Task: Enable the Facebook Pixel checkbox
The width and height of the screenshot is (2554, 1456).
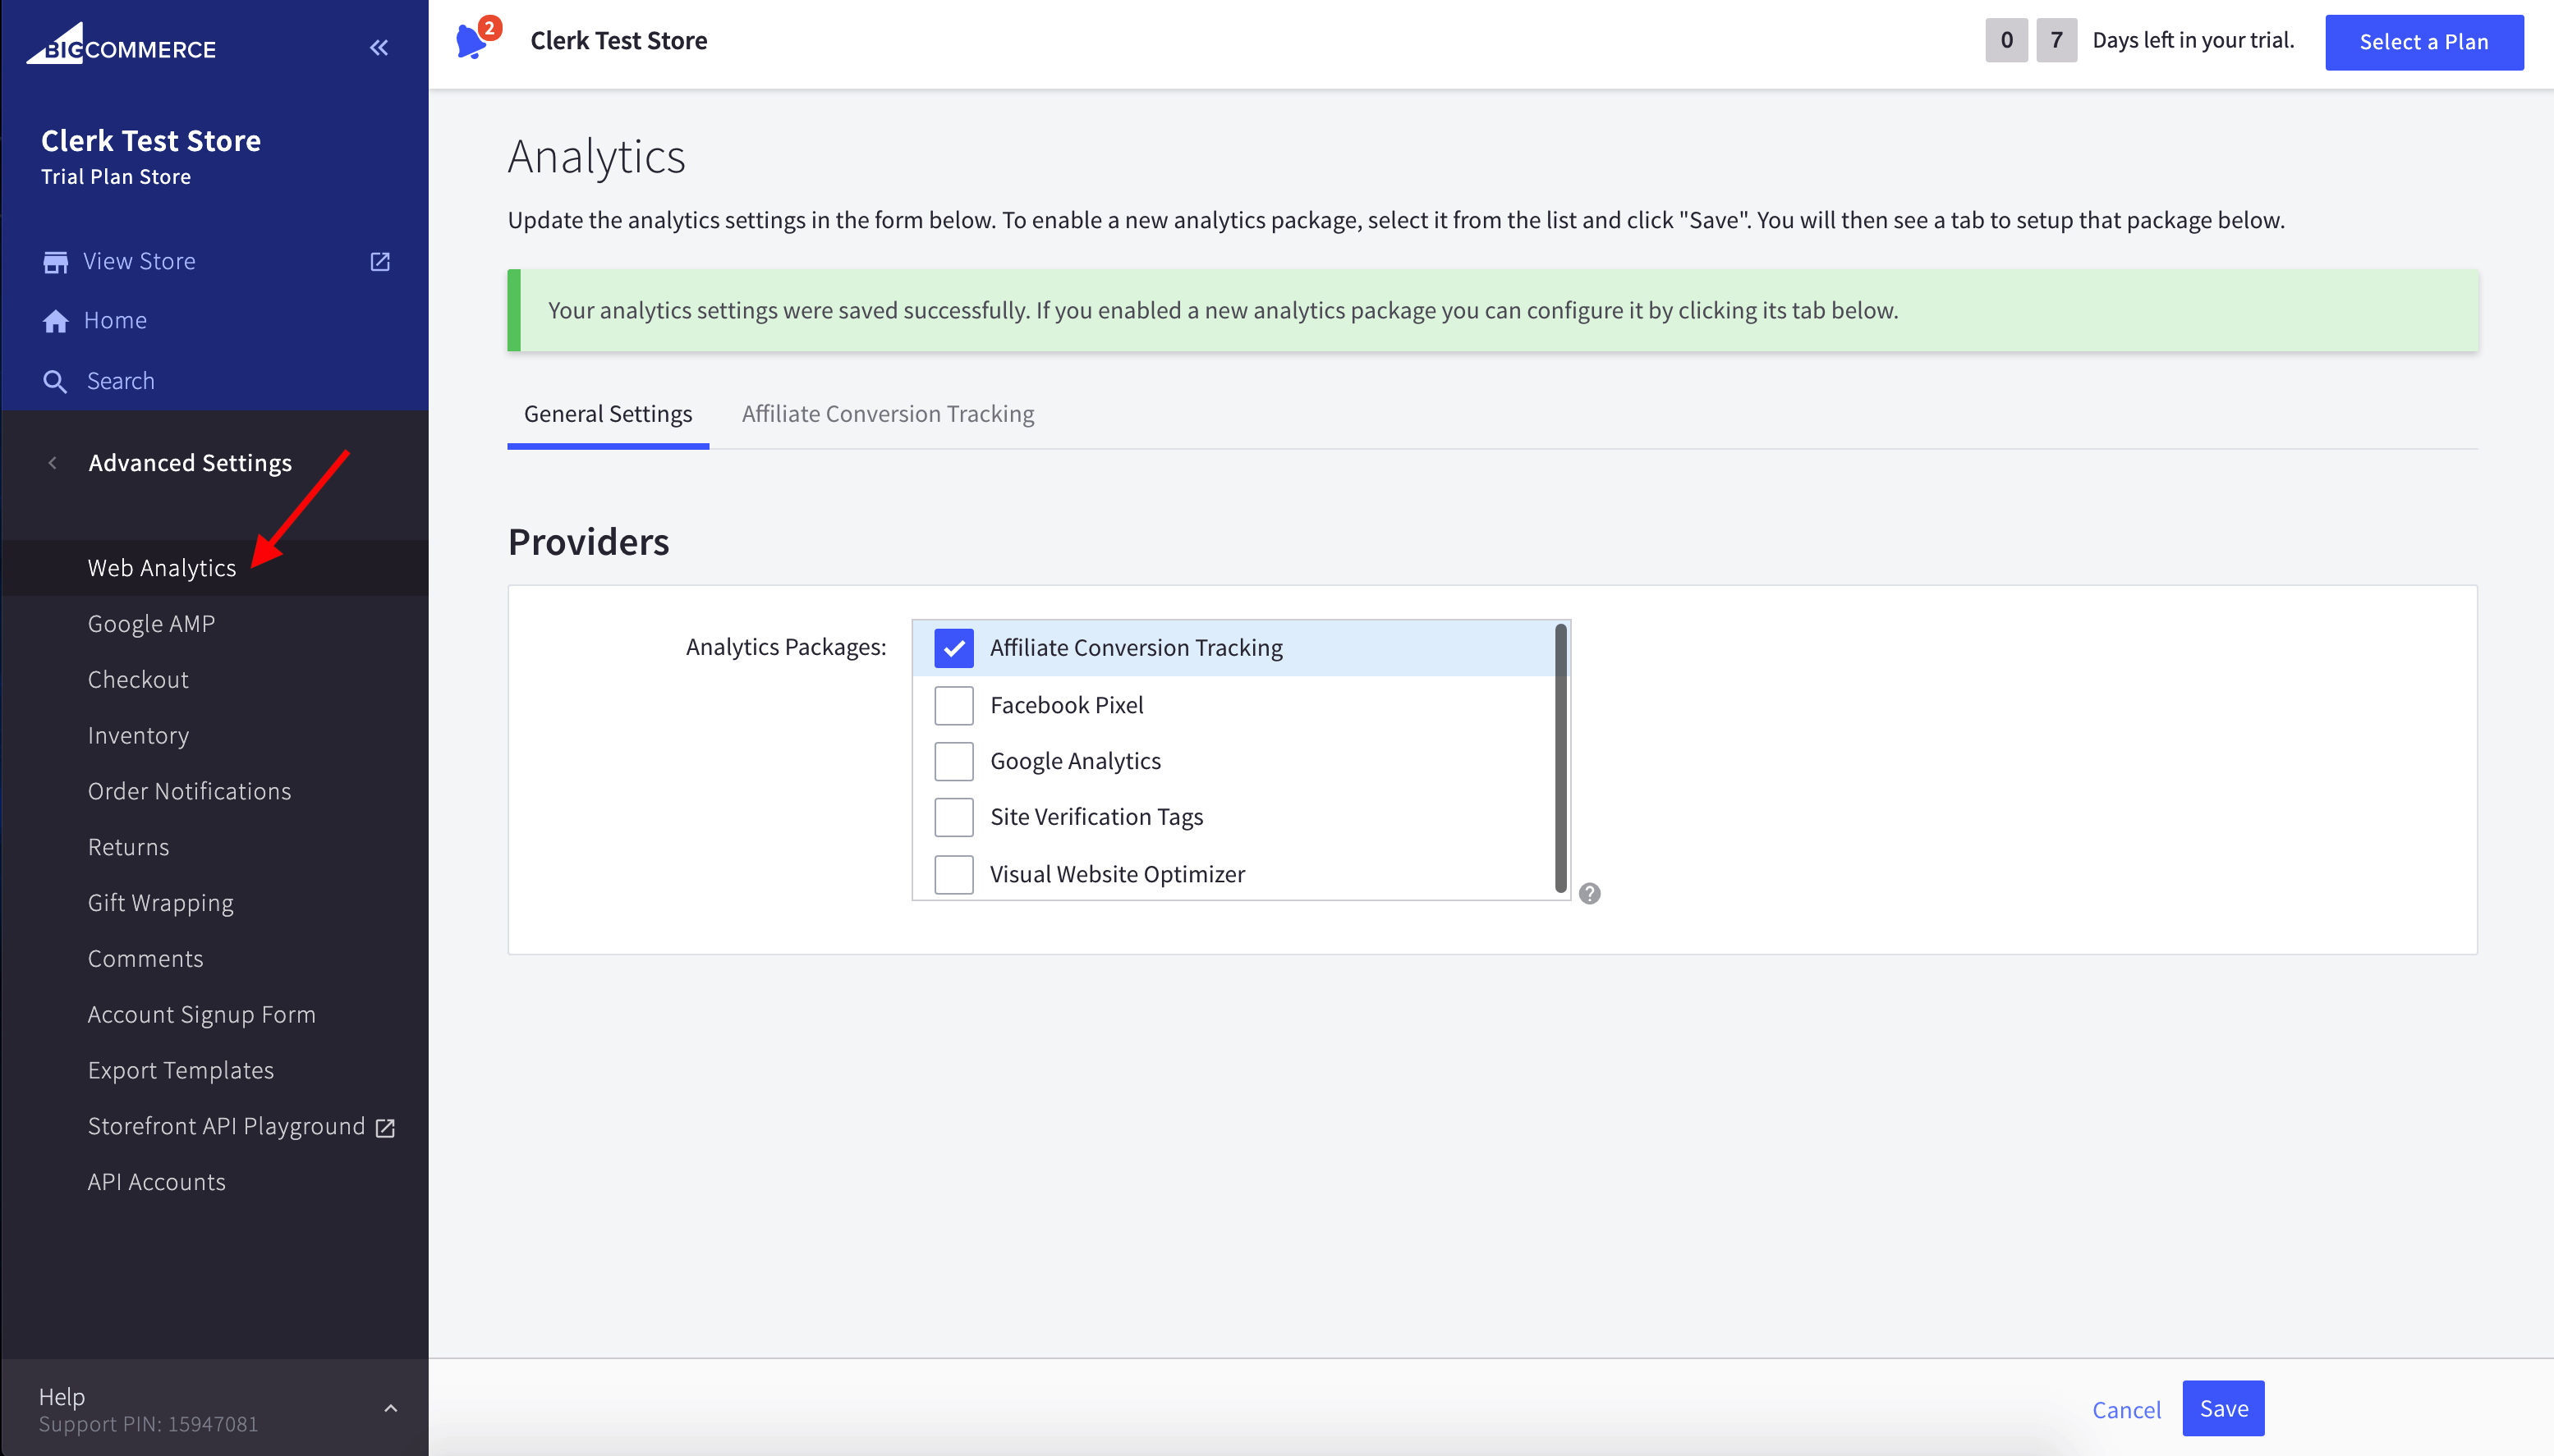Action: click(x=953, y=705)
